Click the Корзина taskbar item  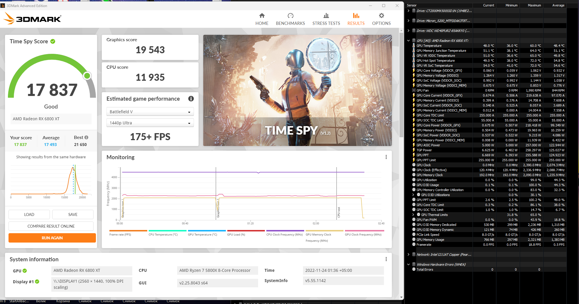(63, 301)
